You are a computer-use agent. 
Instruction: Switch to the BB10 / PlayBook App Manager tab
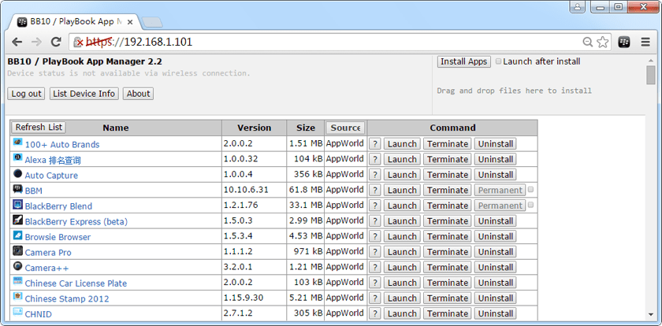75,22
